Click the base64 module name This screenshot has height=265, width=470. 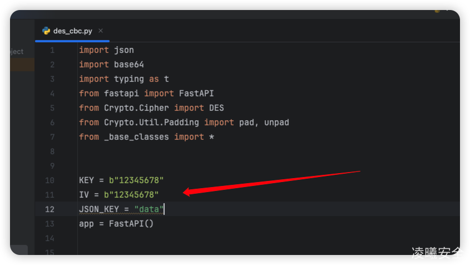[x=129, y=65]
